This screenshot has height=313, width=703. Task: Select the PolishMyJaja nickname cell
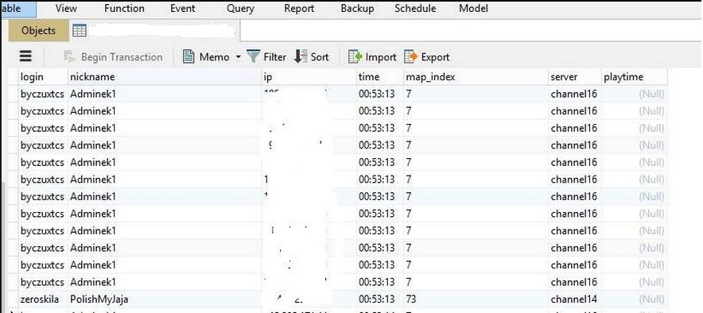(x=165, y=299)
